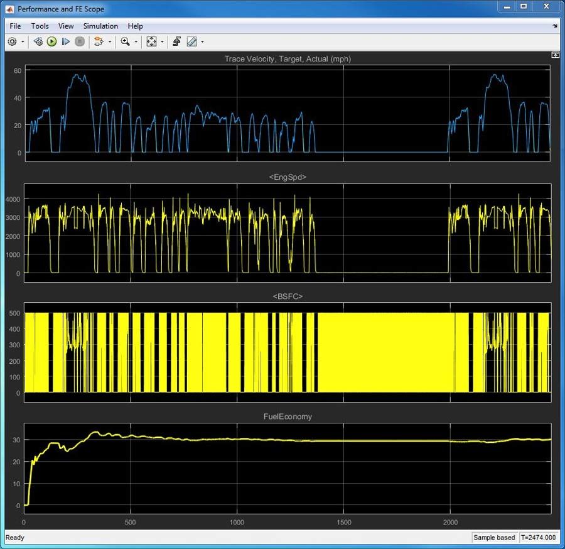Fit all signals to view
565x549 pixels.
tap(152, 41)
